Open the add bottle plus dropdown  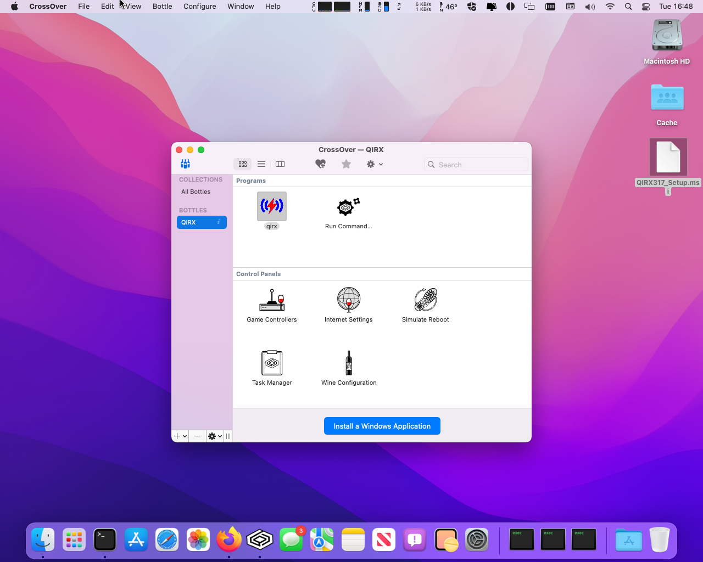[180, 436]
